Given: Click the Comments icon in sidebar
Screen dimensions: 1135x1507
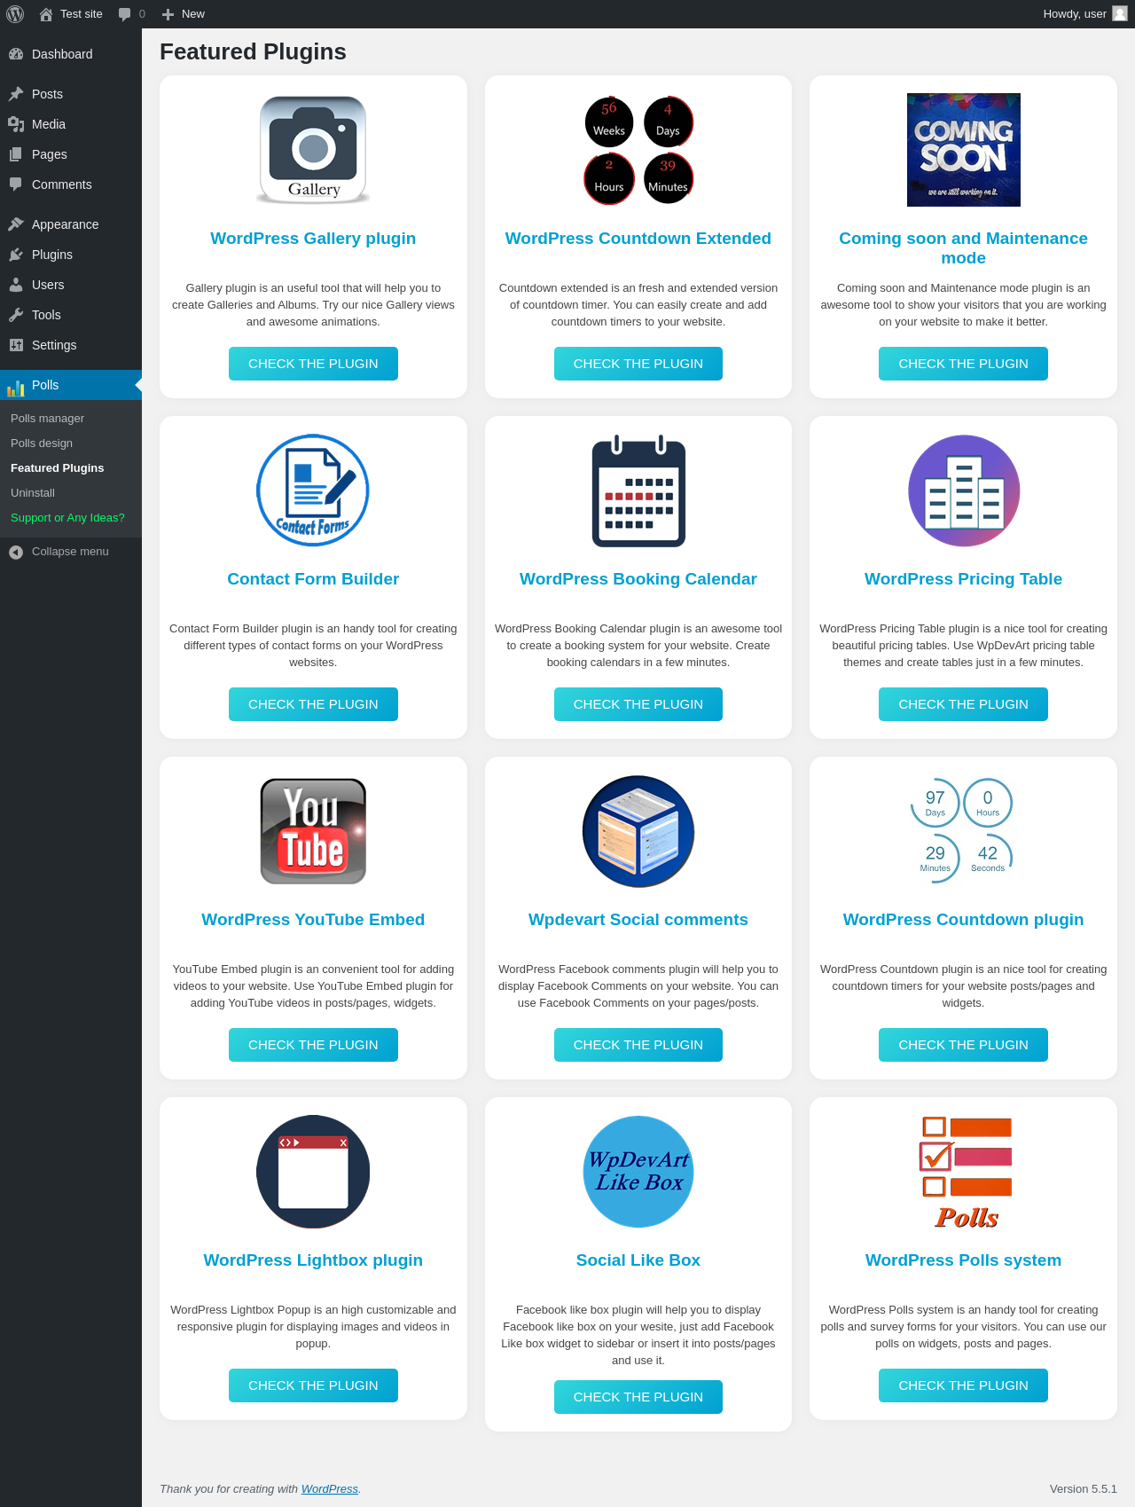Looking at the screenshot, I should [16, 184].
